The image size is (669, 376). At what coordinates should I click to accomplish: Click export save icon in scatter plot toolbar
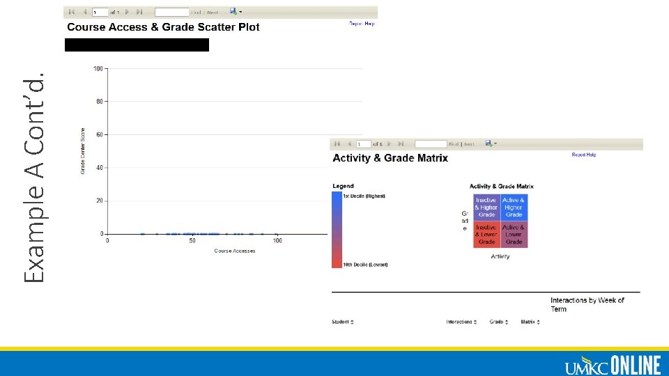point(233,12)
